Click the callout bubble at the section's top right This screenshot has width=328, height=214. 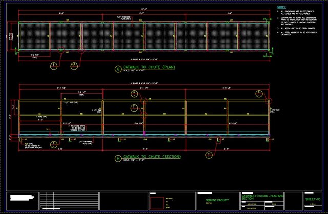point(259,93)
